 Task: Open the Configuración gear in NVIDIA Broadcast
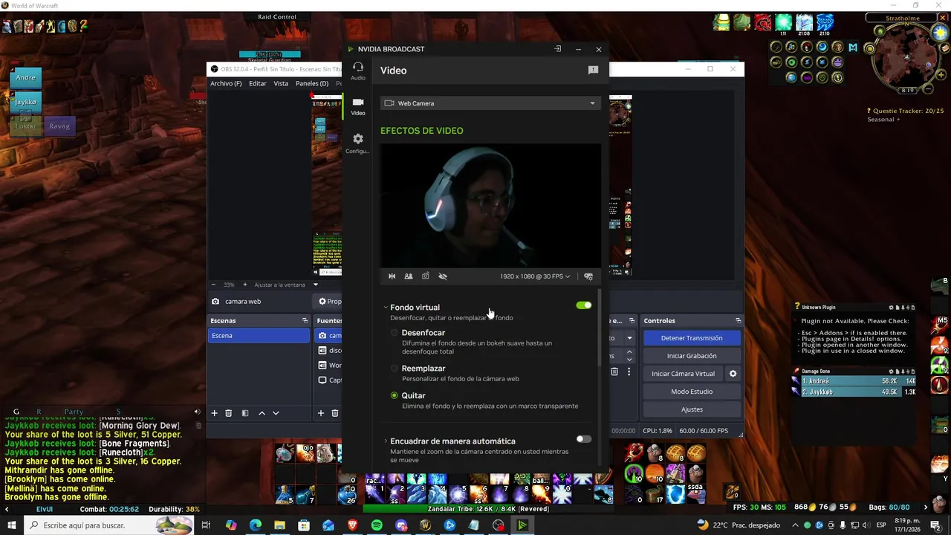point(358,143)
